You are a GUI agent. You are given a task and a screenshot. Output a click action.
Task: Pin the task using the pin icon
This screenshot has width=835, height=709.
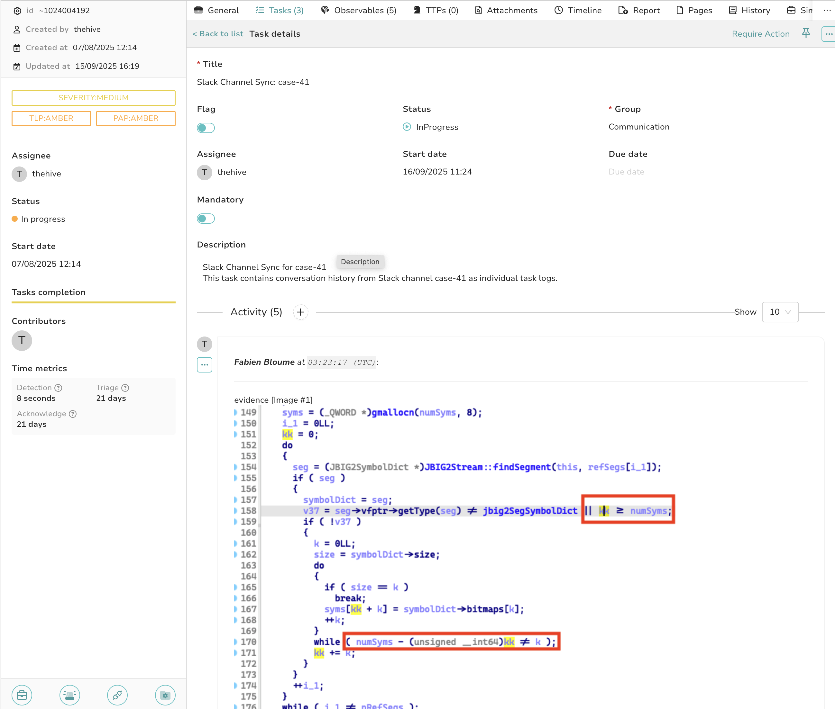[x=806, y=34]
